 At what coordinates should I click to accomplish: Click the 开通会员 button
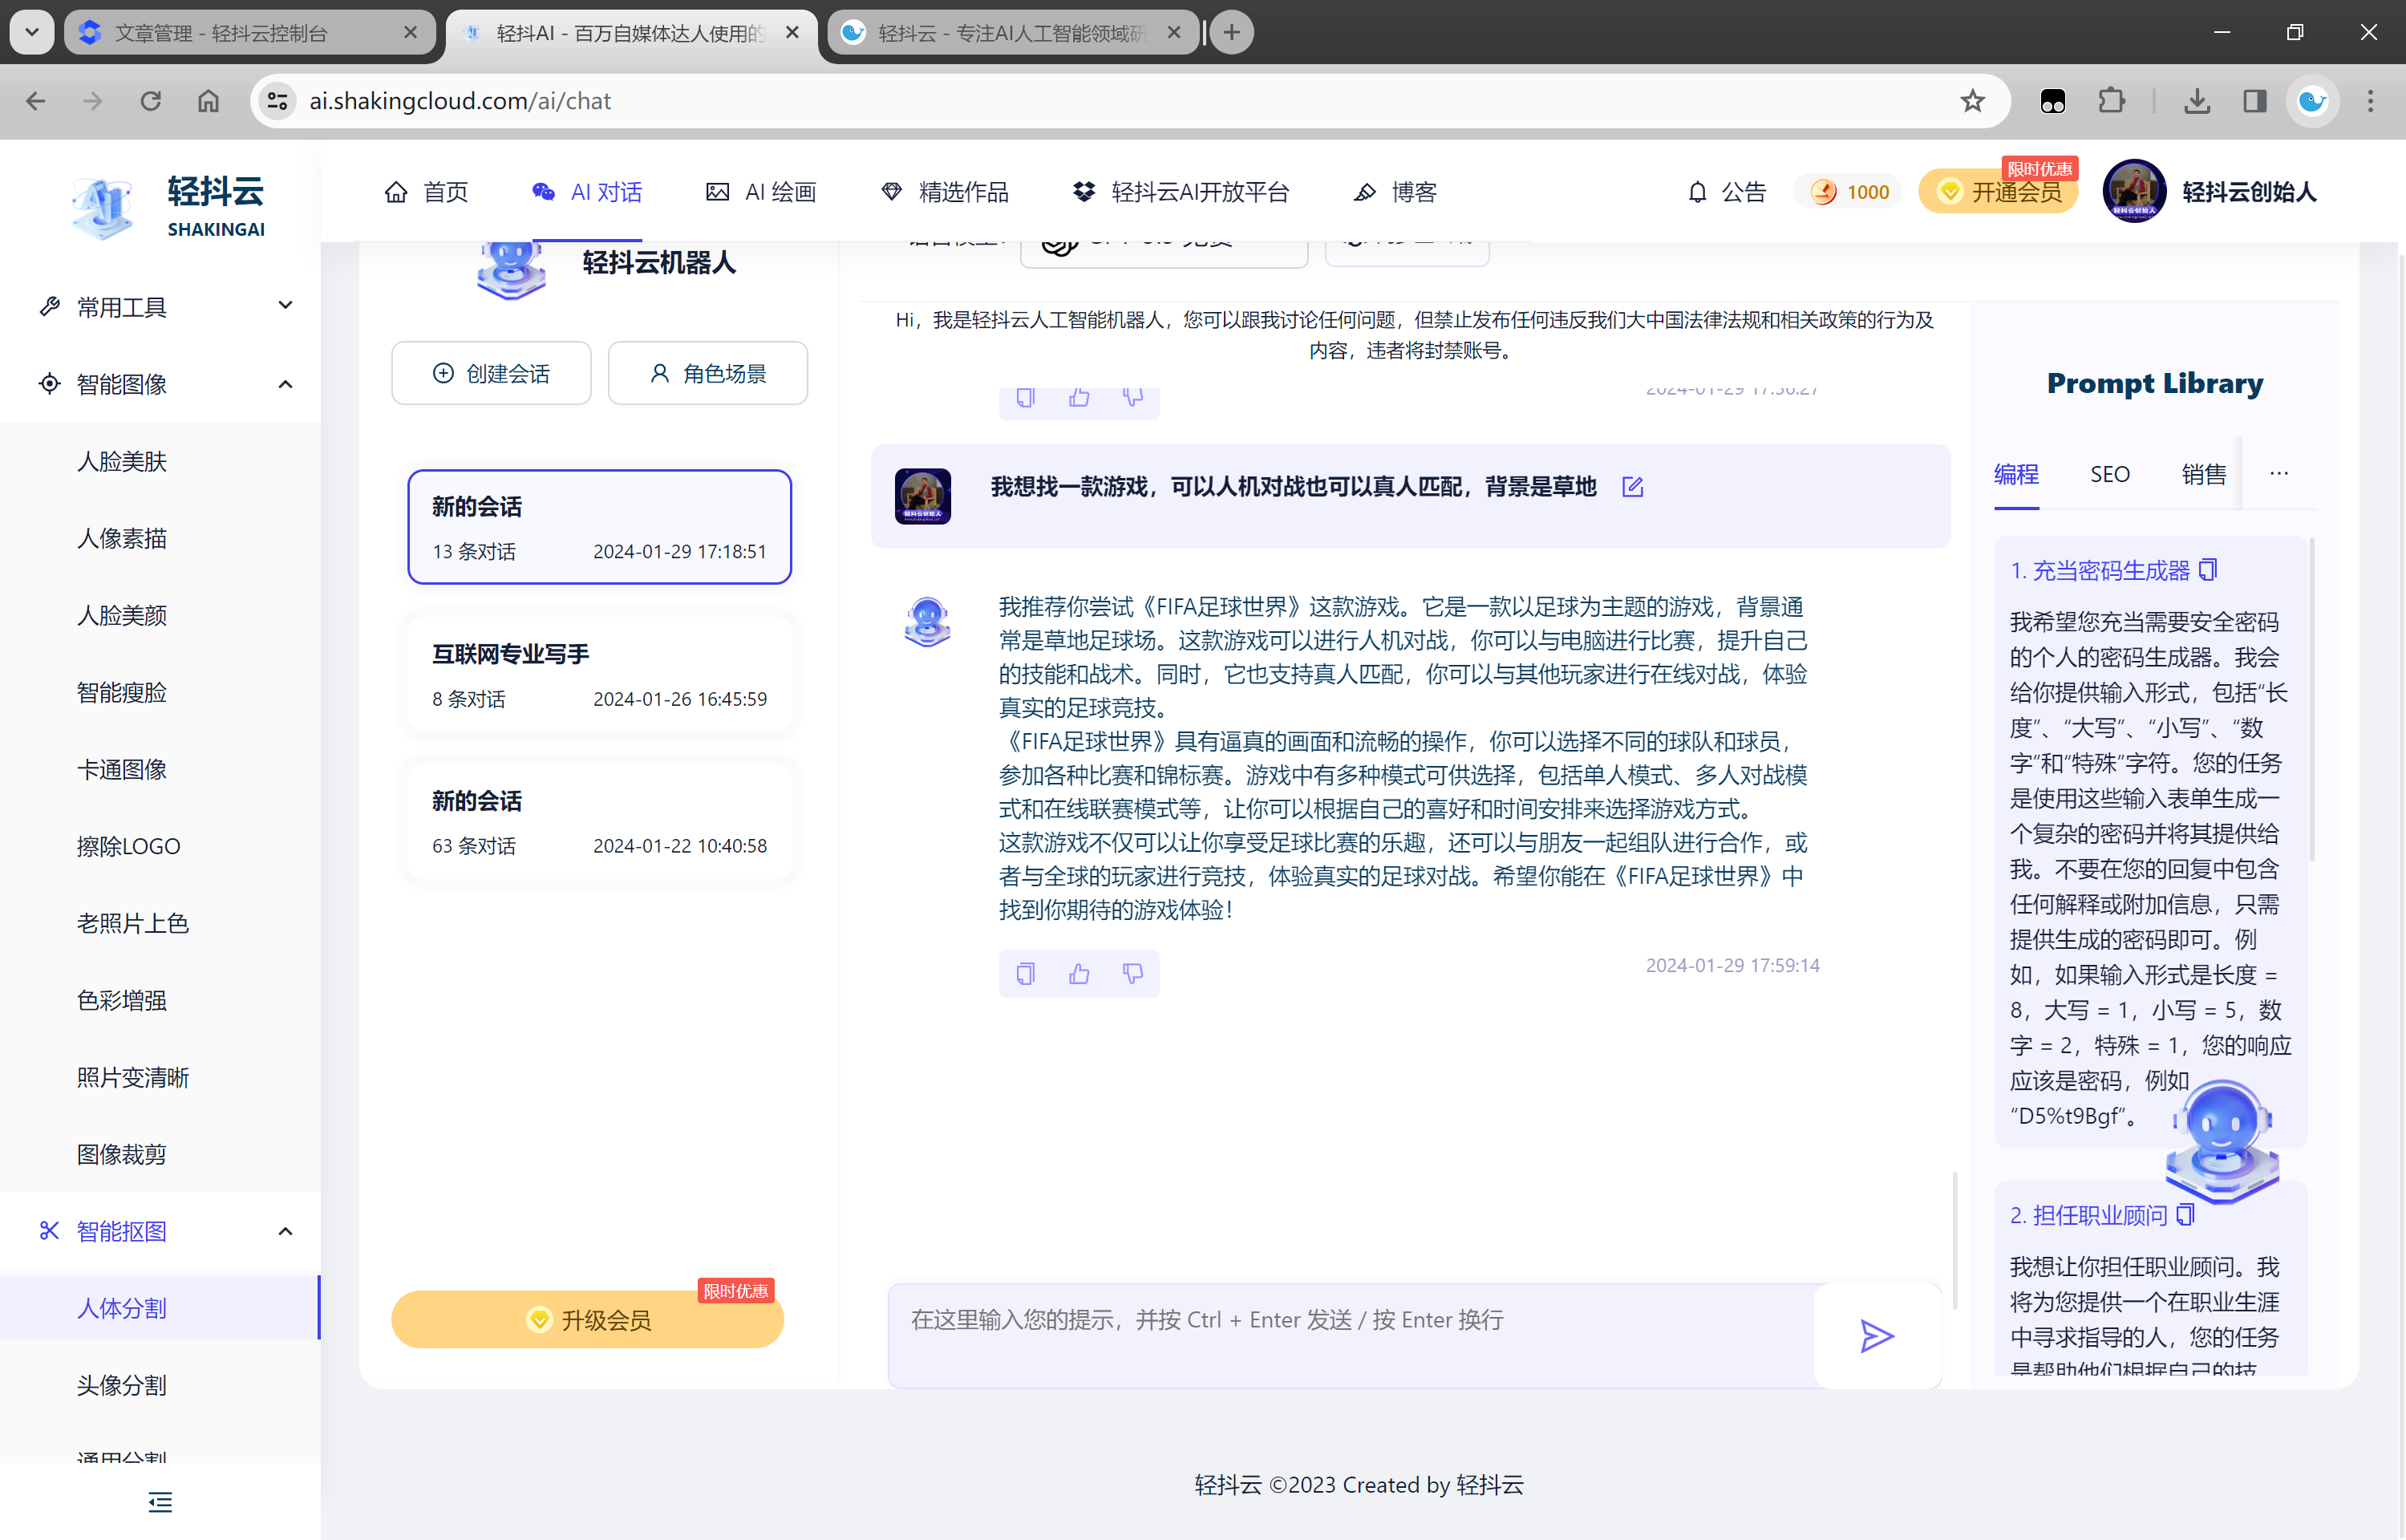click(x=1999, y=192)
